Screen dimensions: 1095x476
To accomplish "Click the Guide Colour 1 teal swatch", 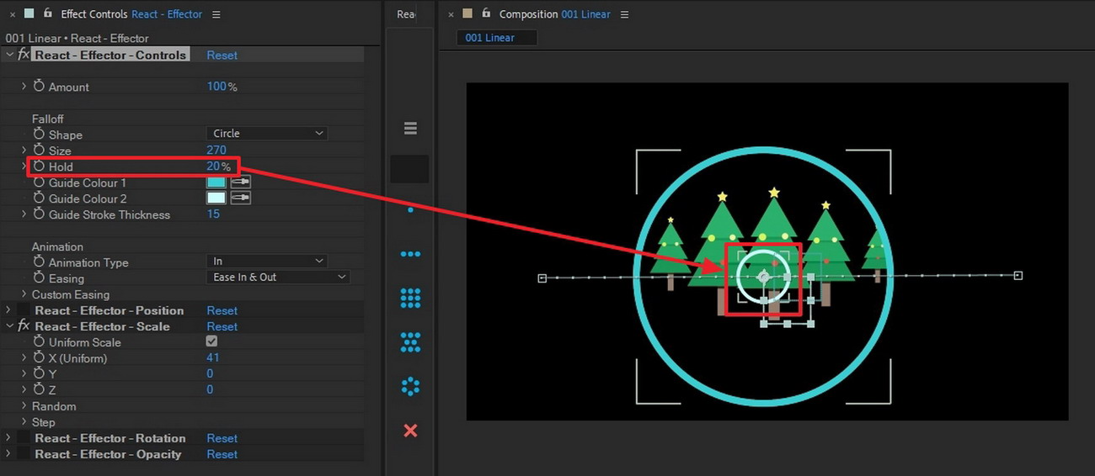I will (x=216, y=182).
